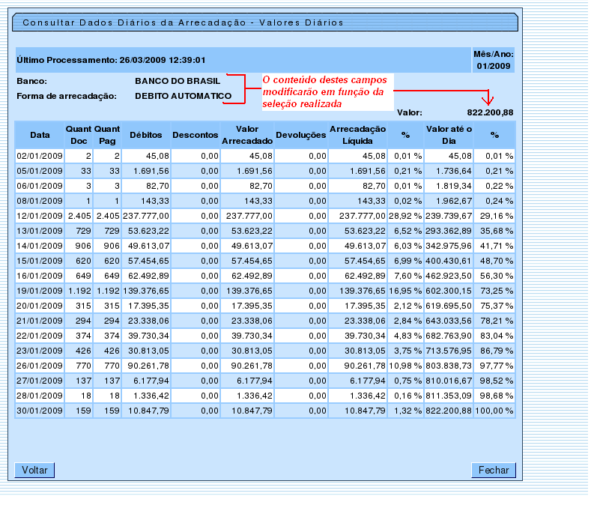The width and height of the screenshot is (597, 508).
Task: Click the total Valor 822.200,88 above table
Action: pyautogui.click(x=485, y=112)
